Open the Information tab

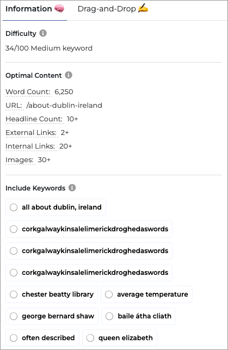pyautogui.click(x=35, y=9)
